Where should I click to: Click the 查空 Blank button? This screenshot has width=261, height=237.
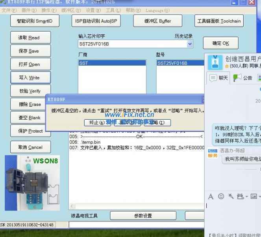coord(28,118)
